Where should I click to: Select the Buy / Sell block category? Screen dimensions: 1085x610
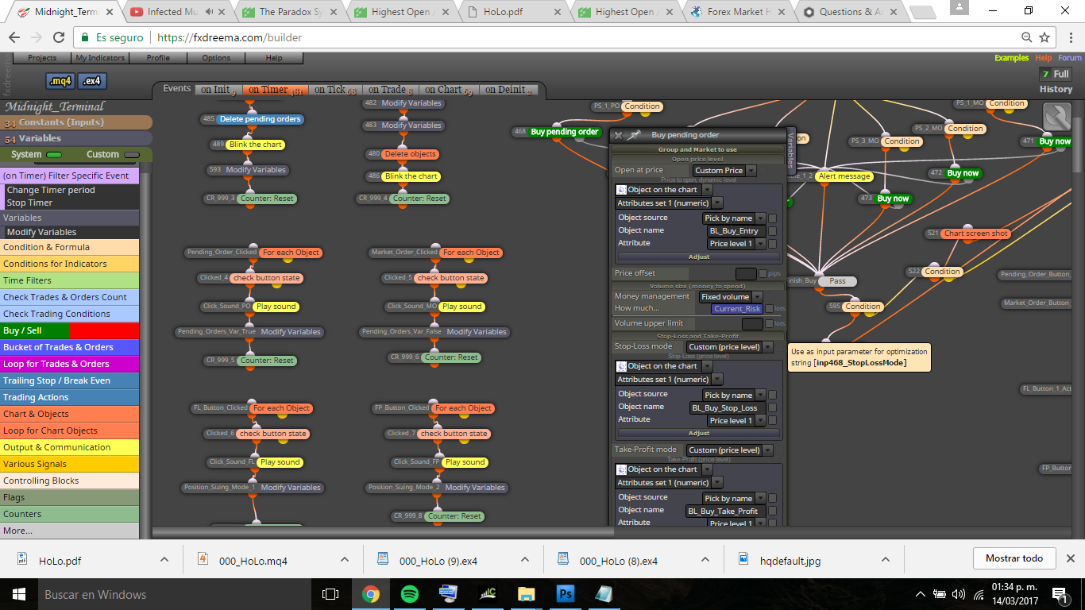pos(70,330)
